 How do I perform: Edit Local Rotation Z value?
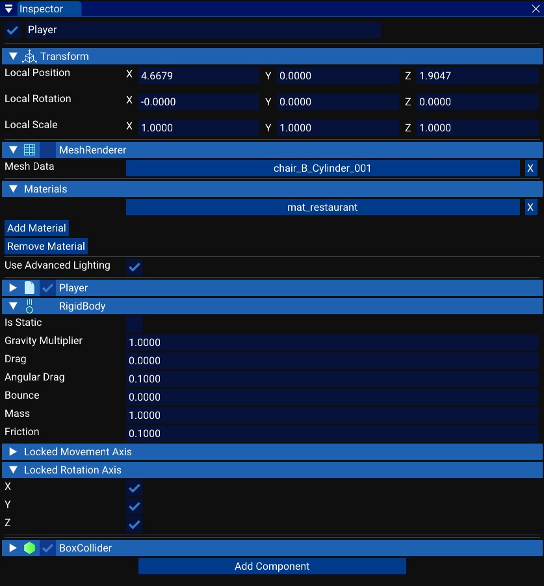pyautogui.click(x=478, y=101)
